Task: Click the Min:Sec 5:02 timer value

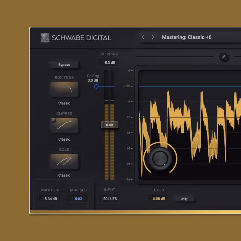Action: [x=78, y=199]
